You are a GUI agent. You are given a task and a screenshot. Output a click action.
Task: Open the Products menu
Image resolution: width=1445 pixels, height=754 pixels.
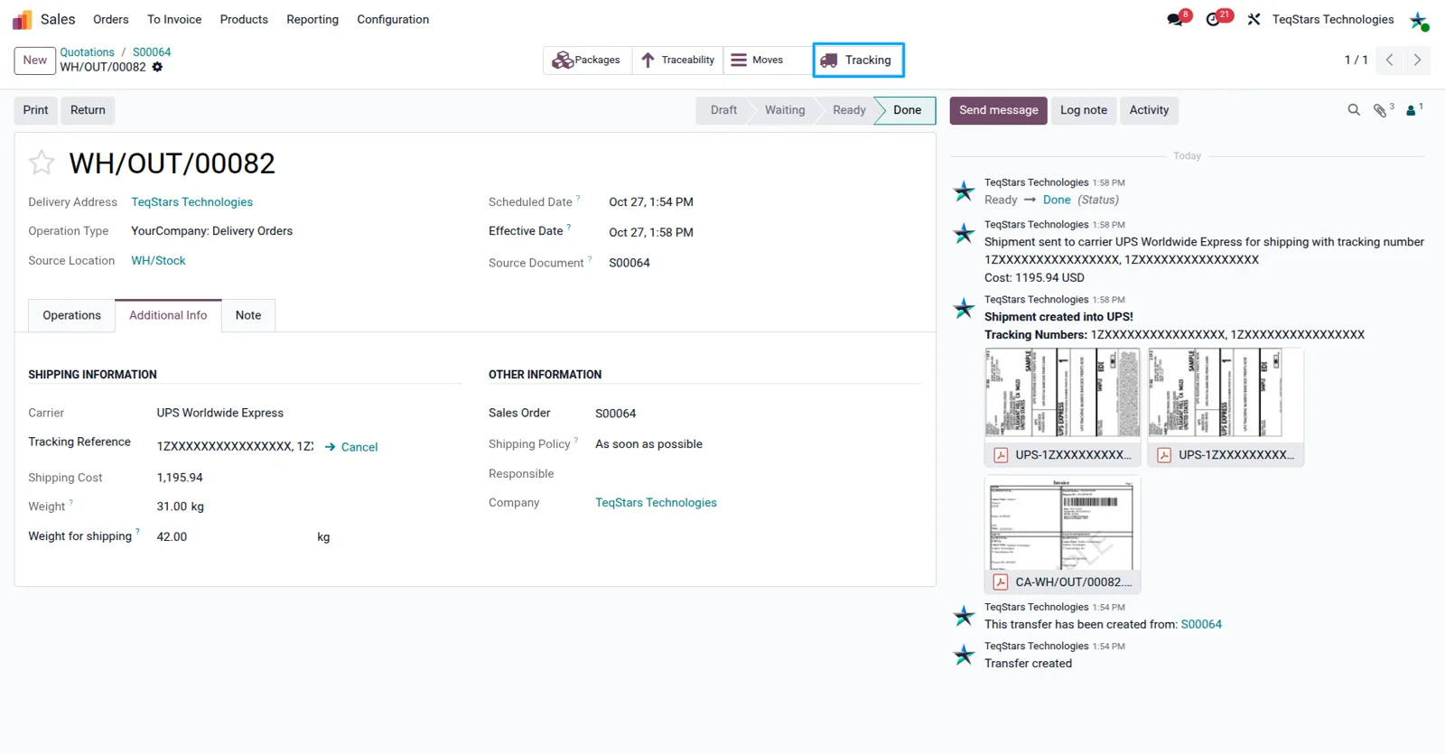[244, 19]
